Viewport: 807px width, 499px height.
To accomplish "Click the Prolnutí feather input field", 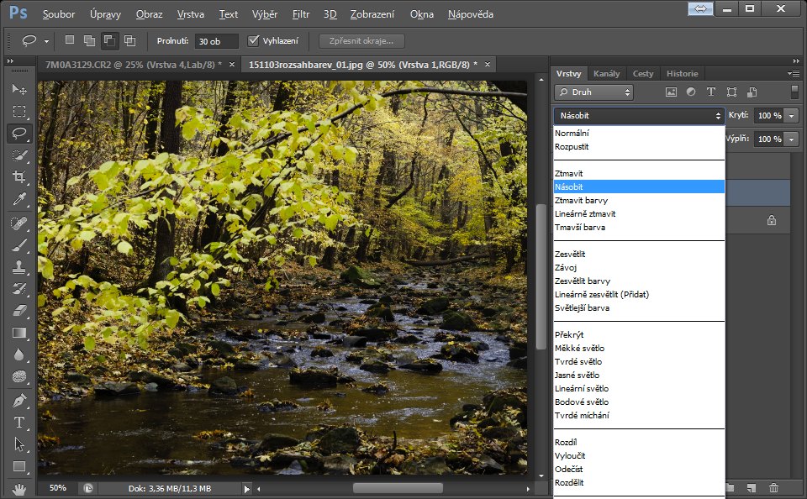I will [x=217, y=40].
